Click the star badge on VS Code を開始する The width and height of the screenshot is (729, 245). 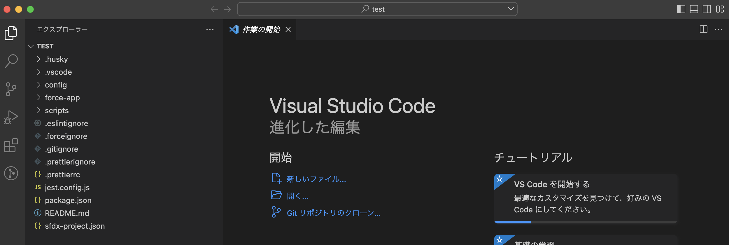coord(500,179)
